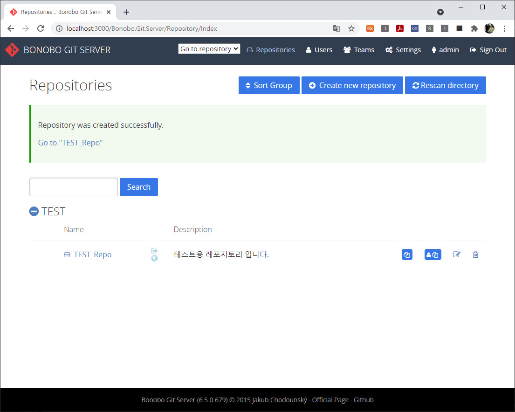Delete TEST_Repo using the trash icon
515x412 pixels.
(475, 254)
